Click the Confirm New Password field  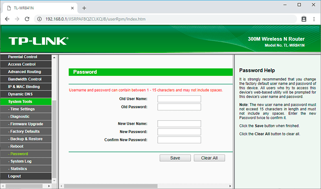click(179, 140)
